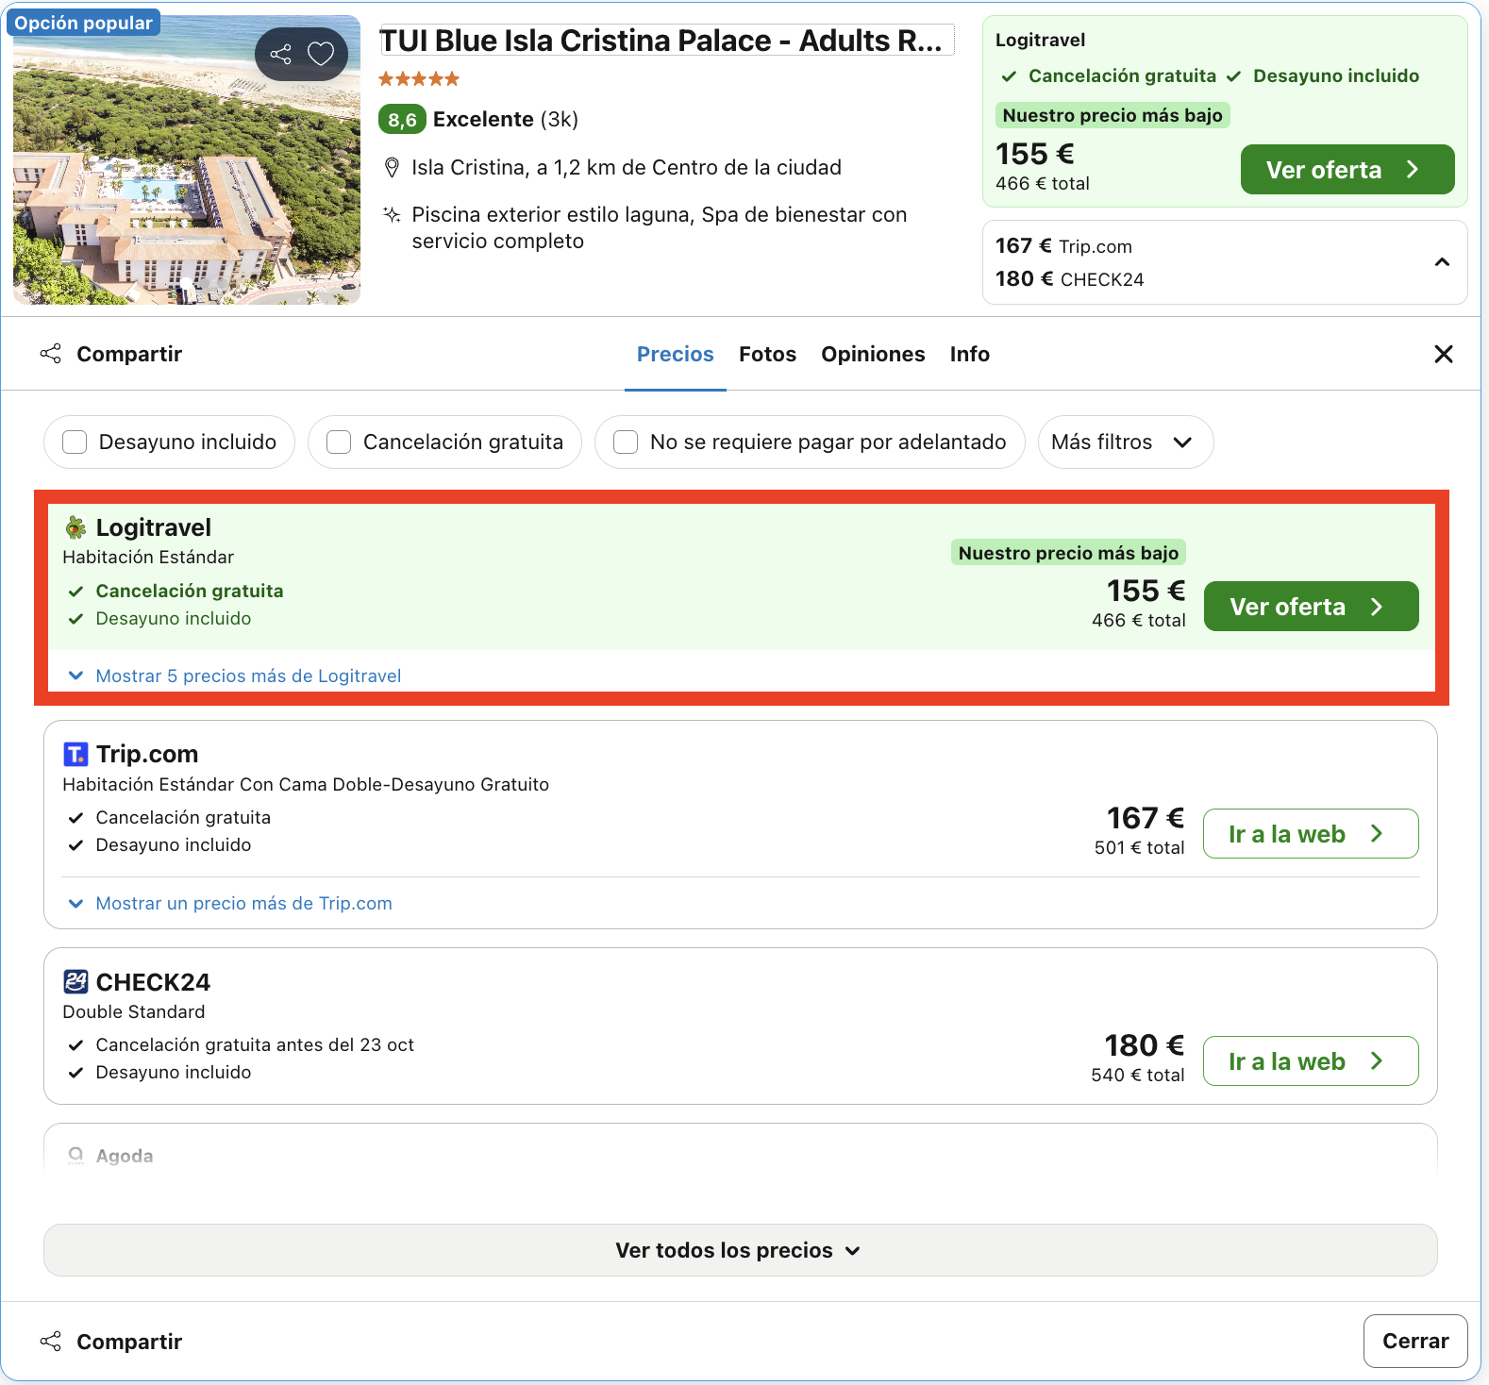
Task: Click the 167 € Trip.com summary price
Action: (1063, 246)
